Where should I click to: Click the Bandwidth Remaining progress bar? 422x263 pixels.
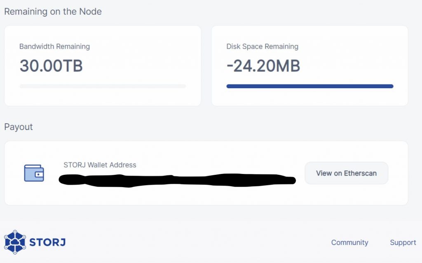103,87
